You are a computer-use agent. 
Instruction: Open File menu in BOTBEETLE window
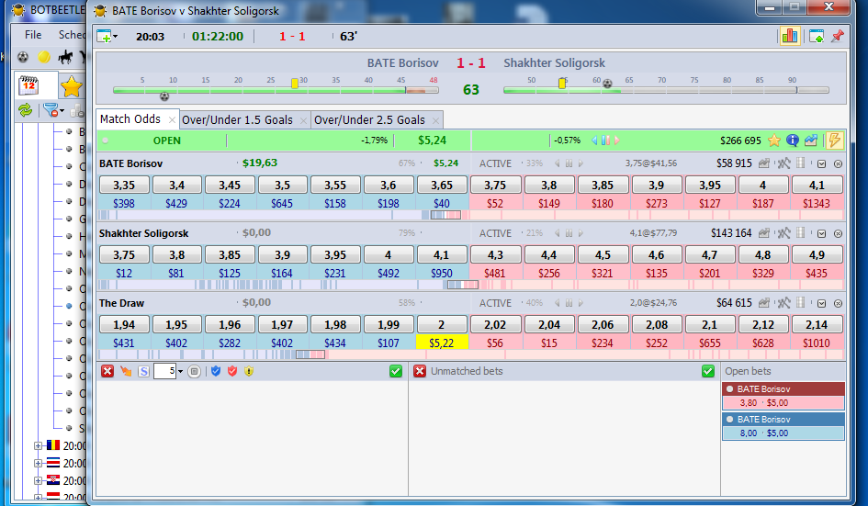33,34
